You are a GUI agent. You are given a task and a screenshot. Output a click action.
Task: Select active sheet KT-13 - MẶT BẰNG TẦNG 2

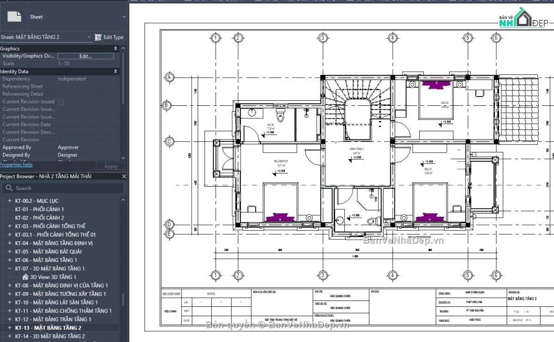click(48, 328)
